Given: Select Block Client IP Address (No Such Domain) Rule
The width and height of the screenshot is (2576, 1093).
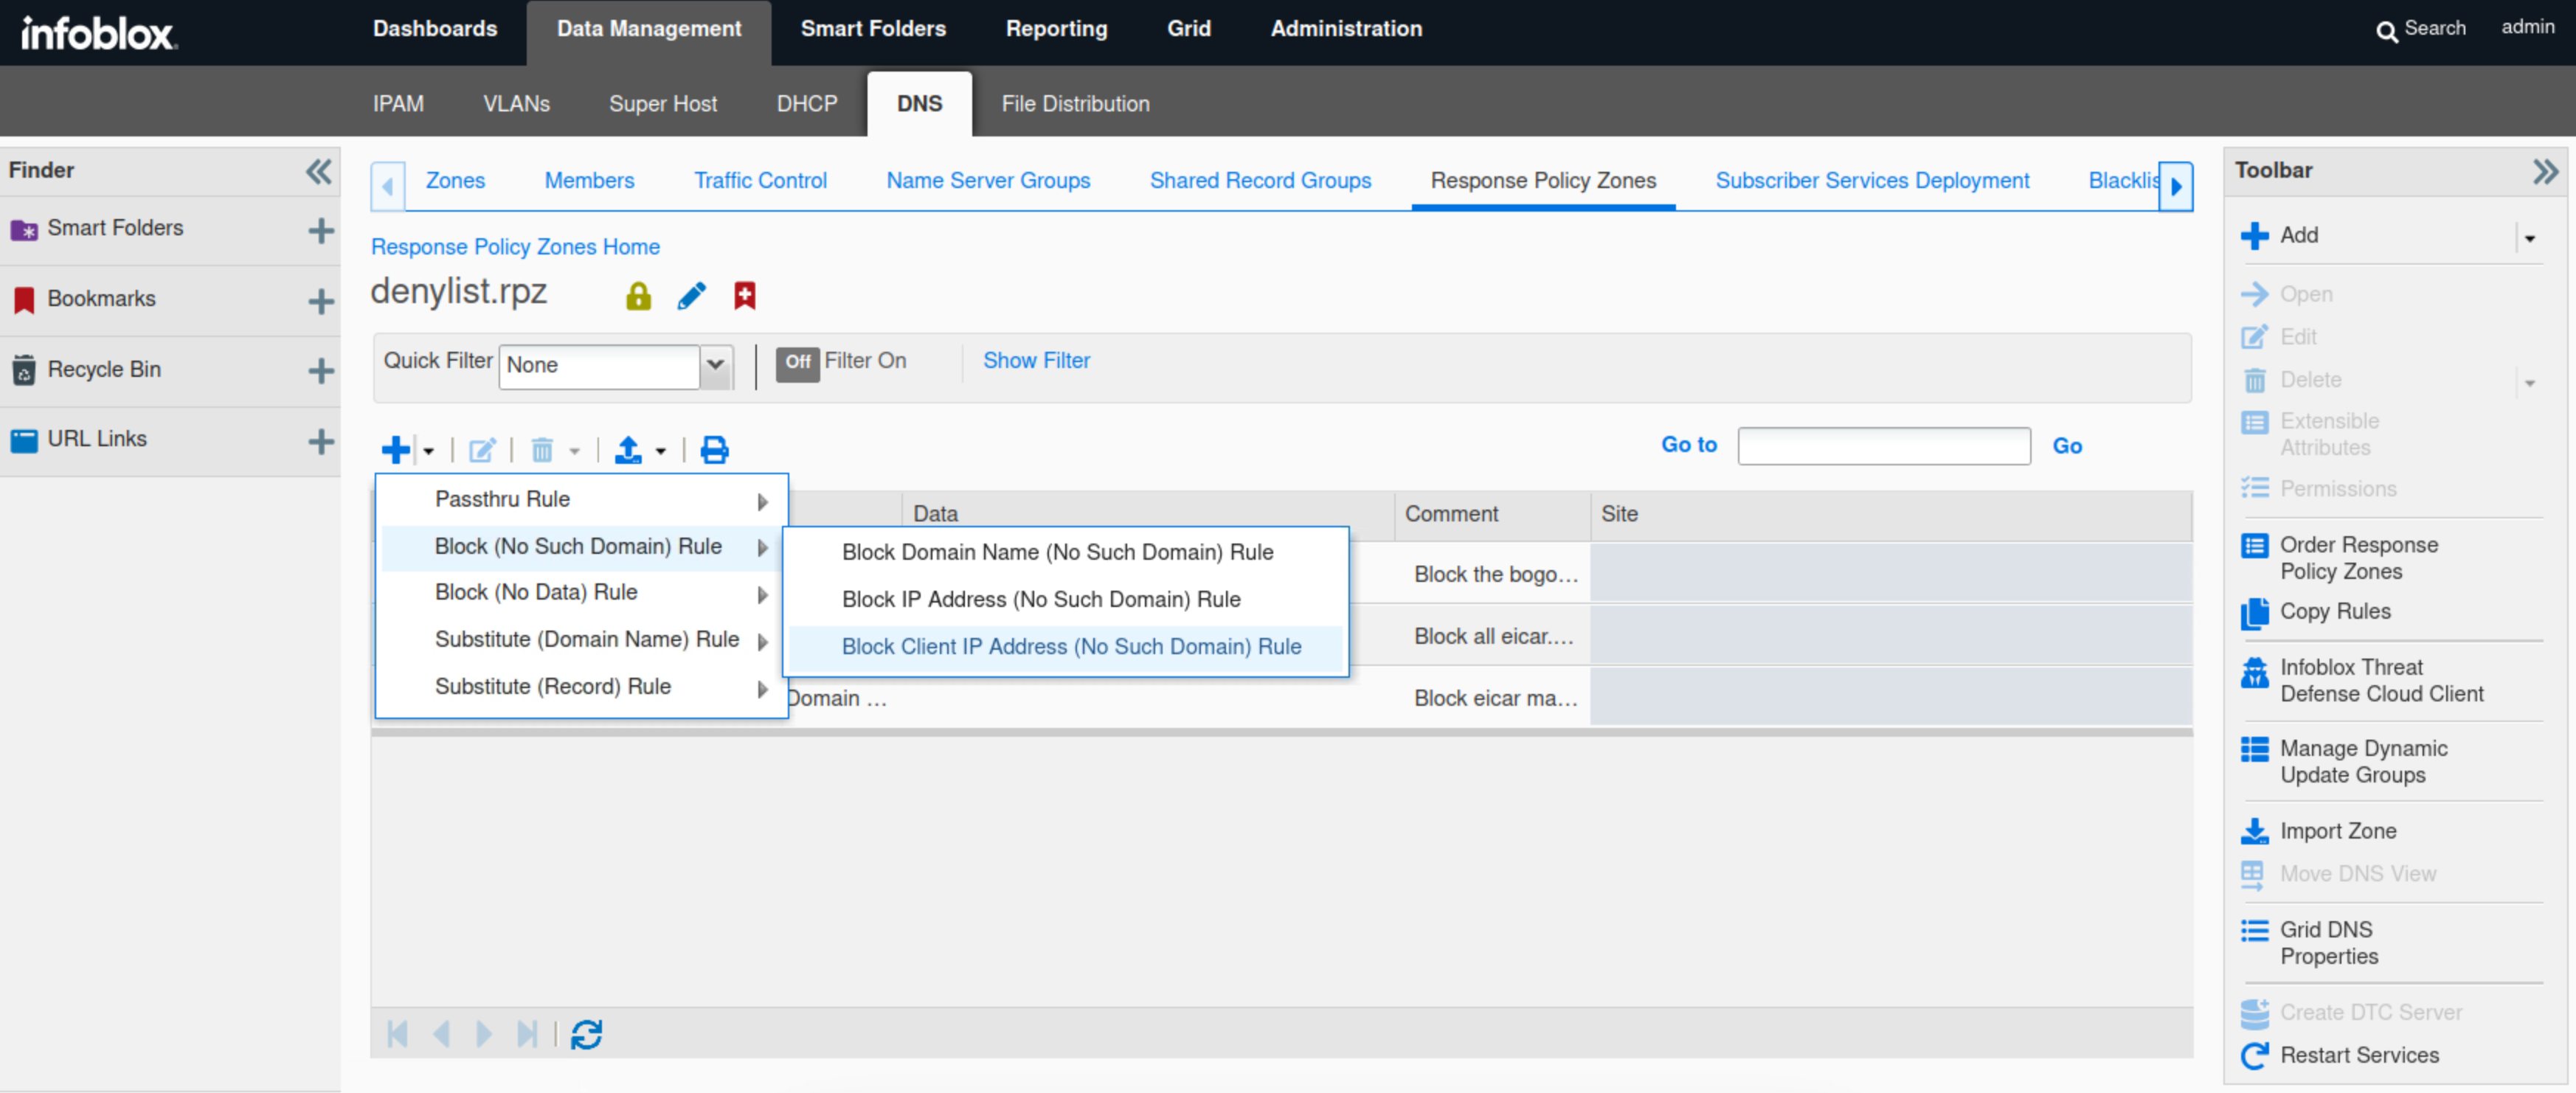Looking at the screenshot, I should (x=1070, y=647).
